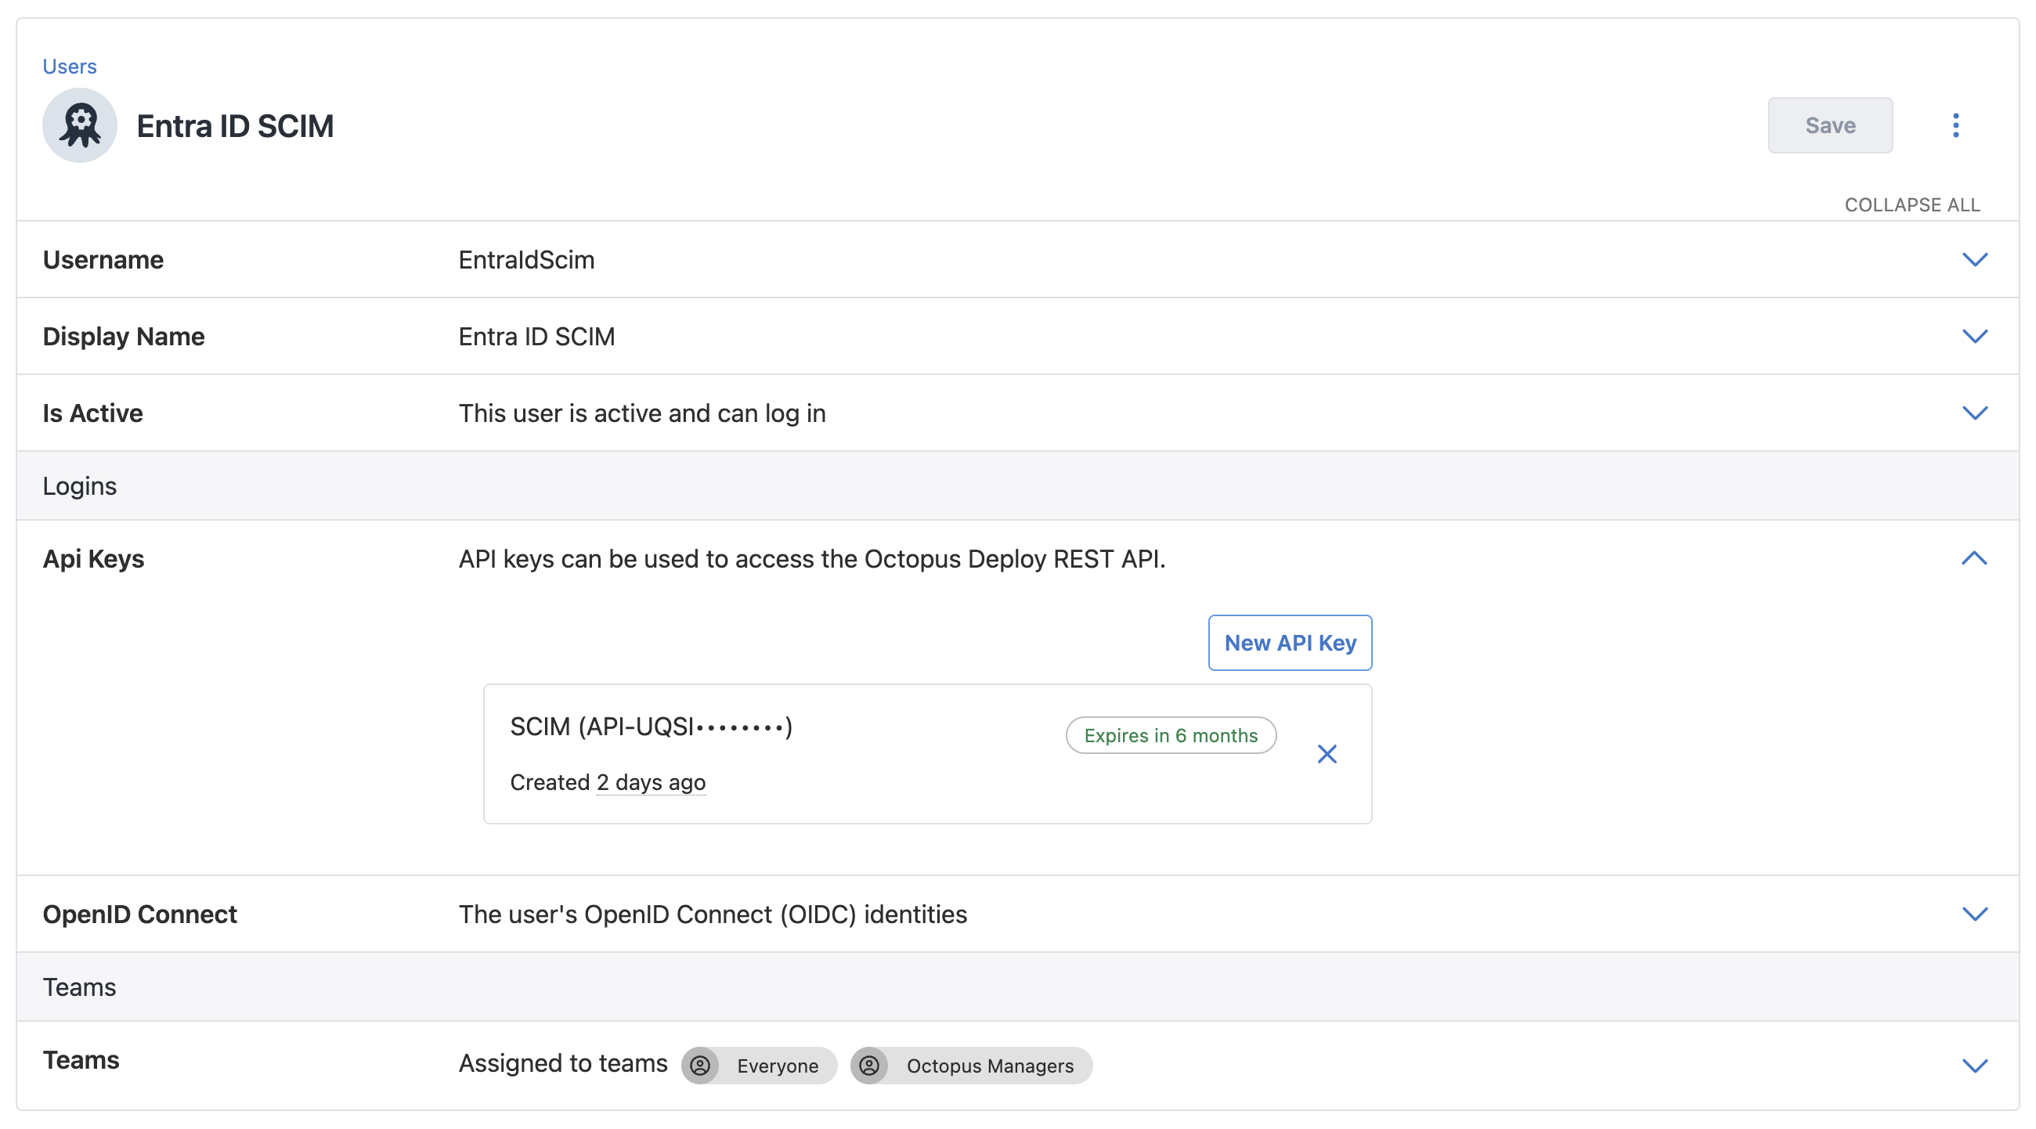Click the Octopus Managers team chip
The image size is (2036, 1129).
coord(971,1066)
